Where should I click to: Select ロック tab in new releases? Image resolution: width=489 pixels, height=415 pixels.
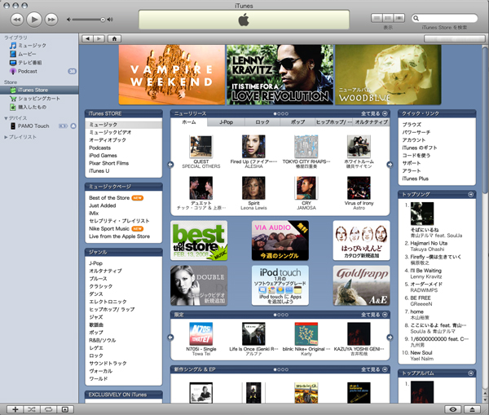pyautogui.click(x=262, y=122)
